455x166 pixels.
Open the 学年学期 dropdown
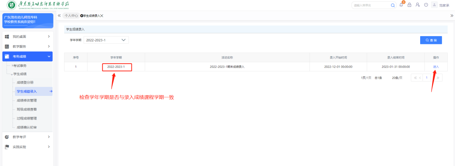coord(106,40)
